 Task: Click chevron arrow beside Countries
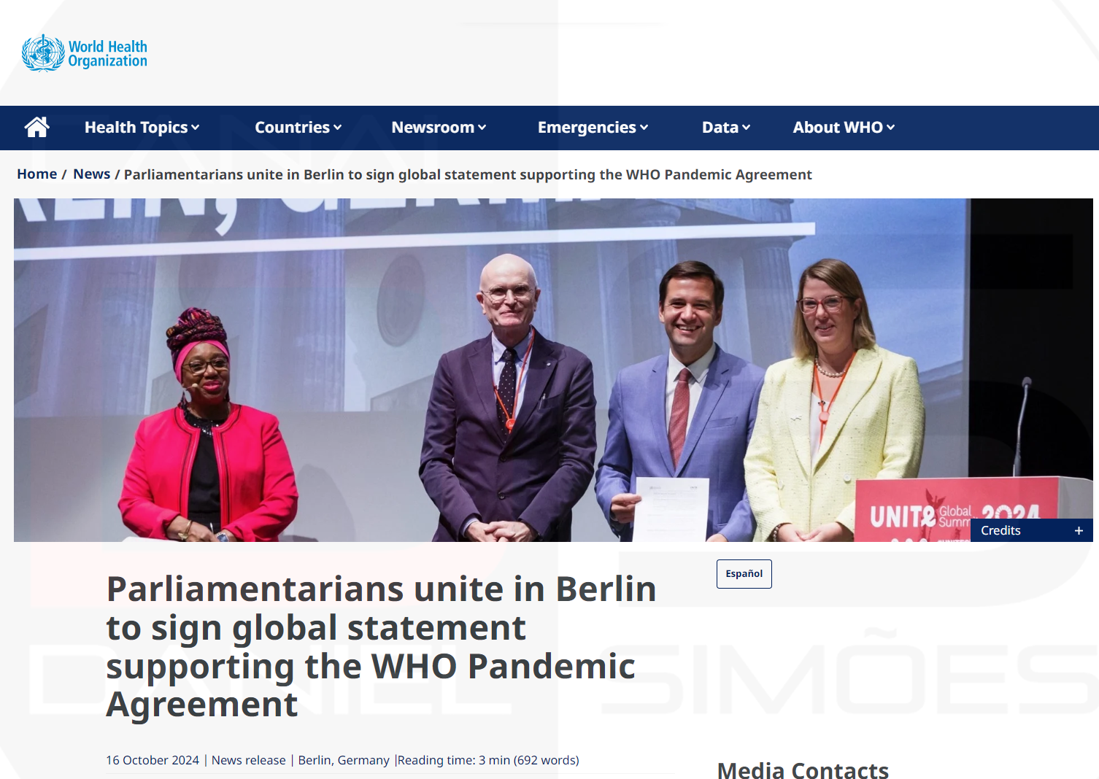point(338,128)
